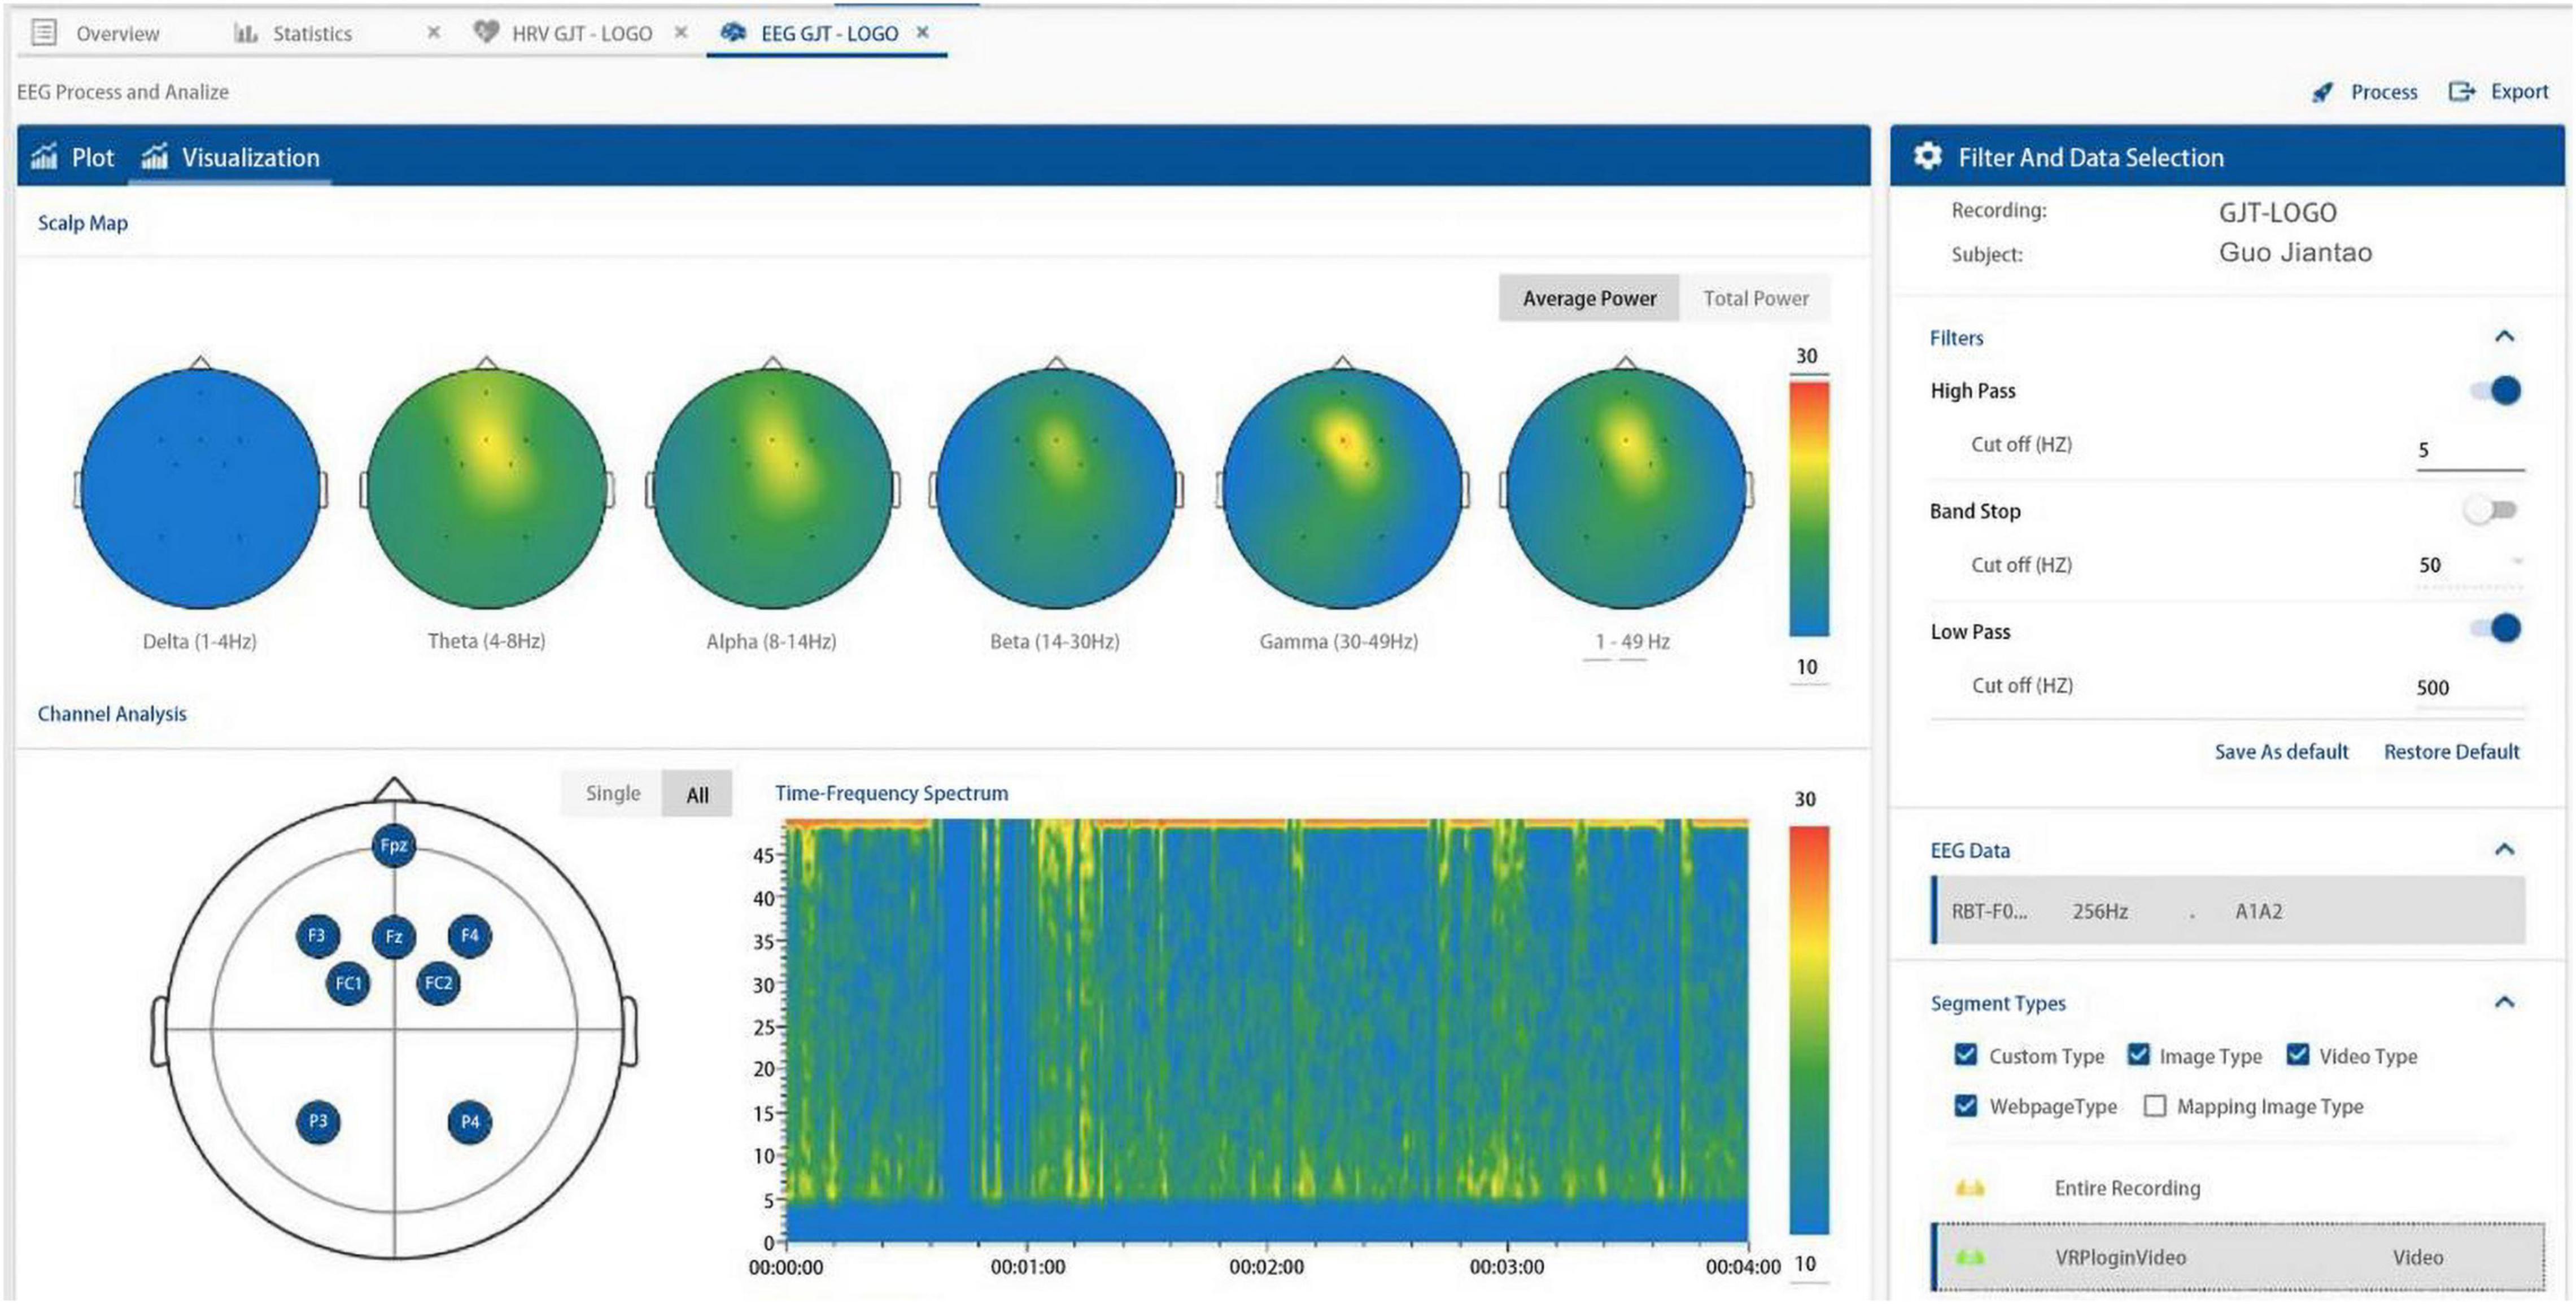Enable the Band Stop filter switch
Image resolution: width=2576 pixels, height=1304 pixels.
pyautogui.click(x=2490, y=510)
